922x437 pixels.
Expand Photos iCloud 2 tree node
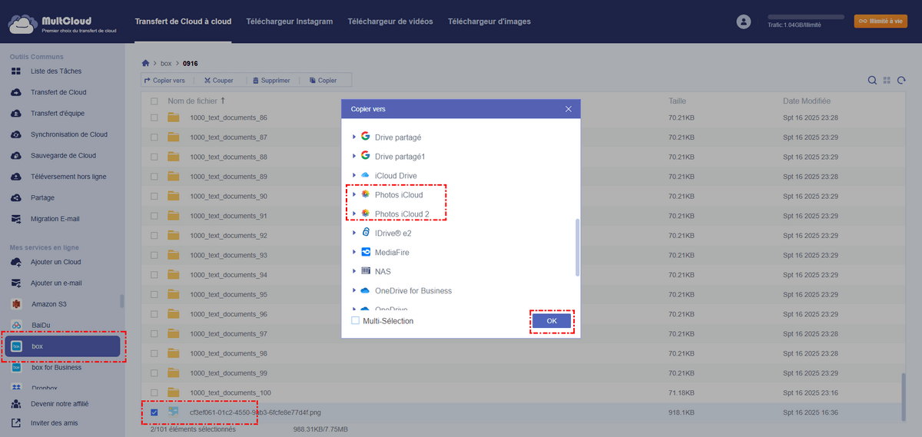[354, 214]
